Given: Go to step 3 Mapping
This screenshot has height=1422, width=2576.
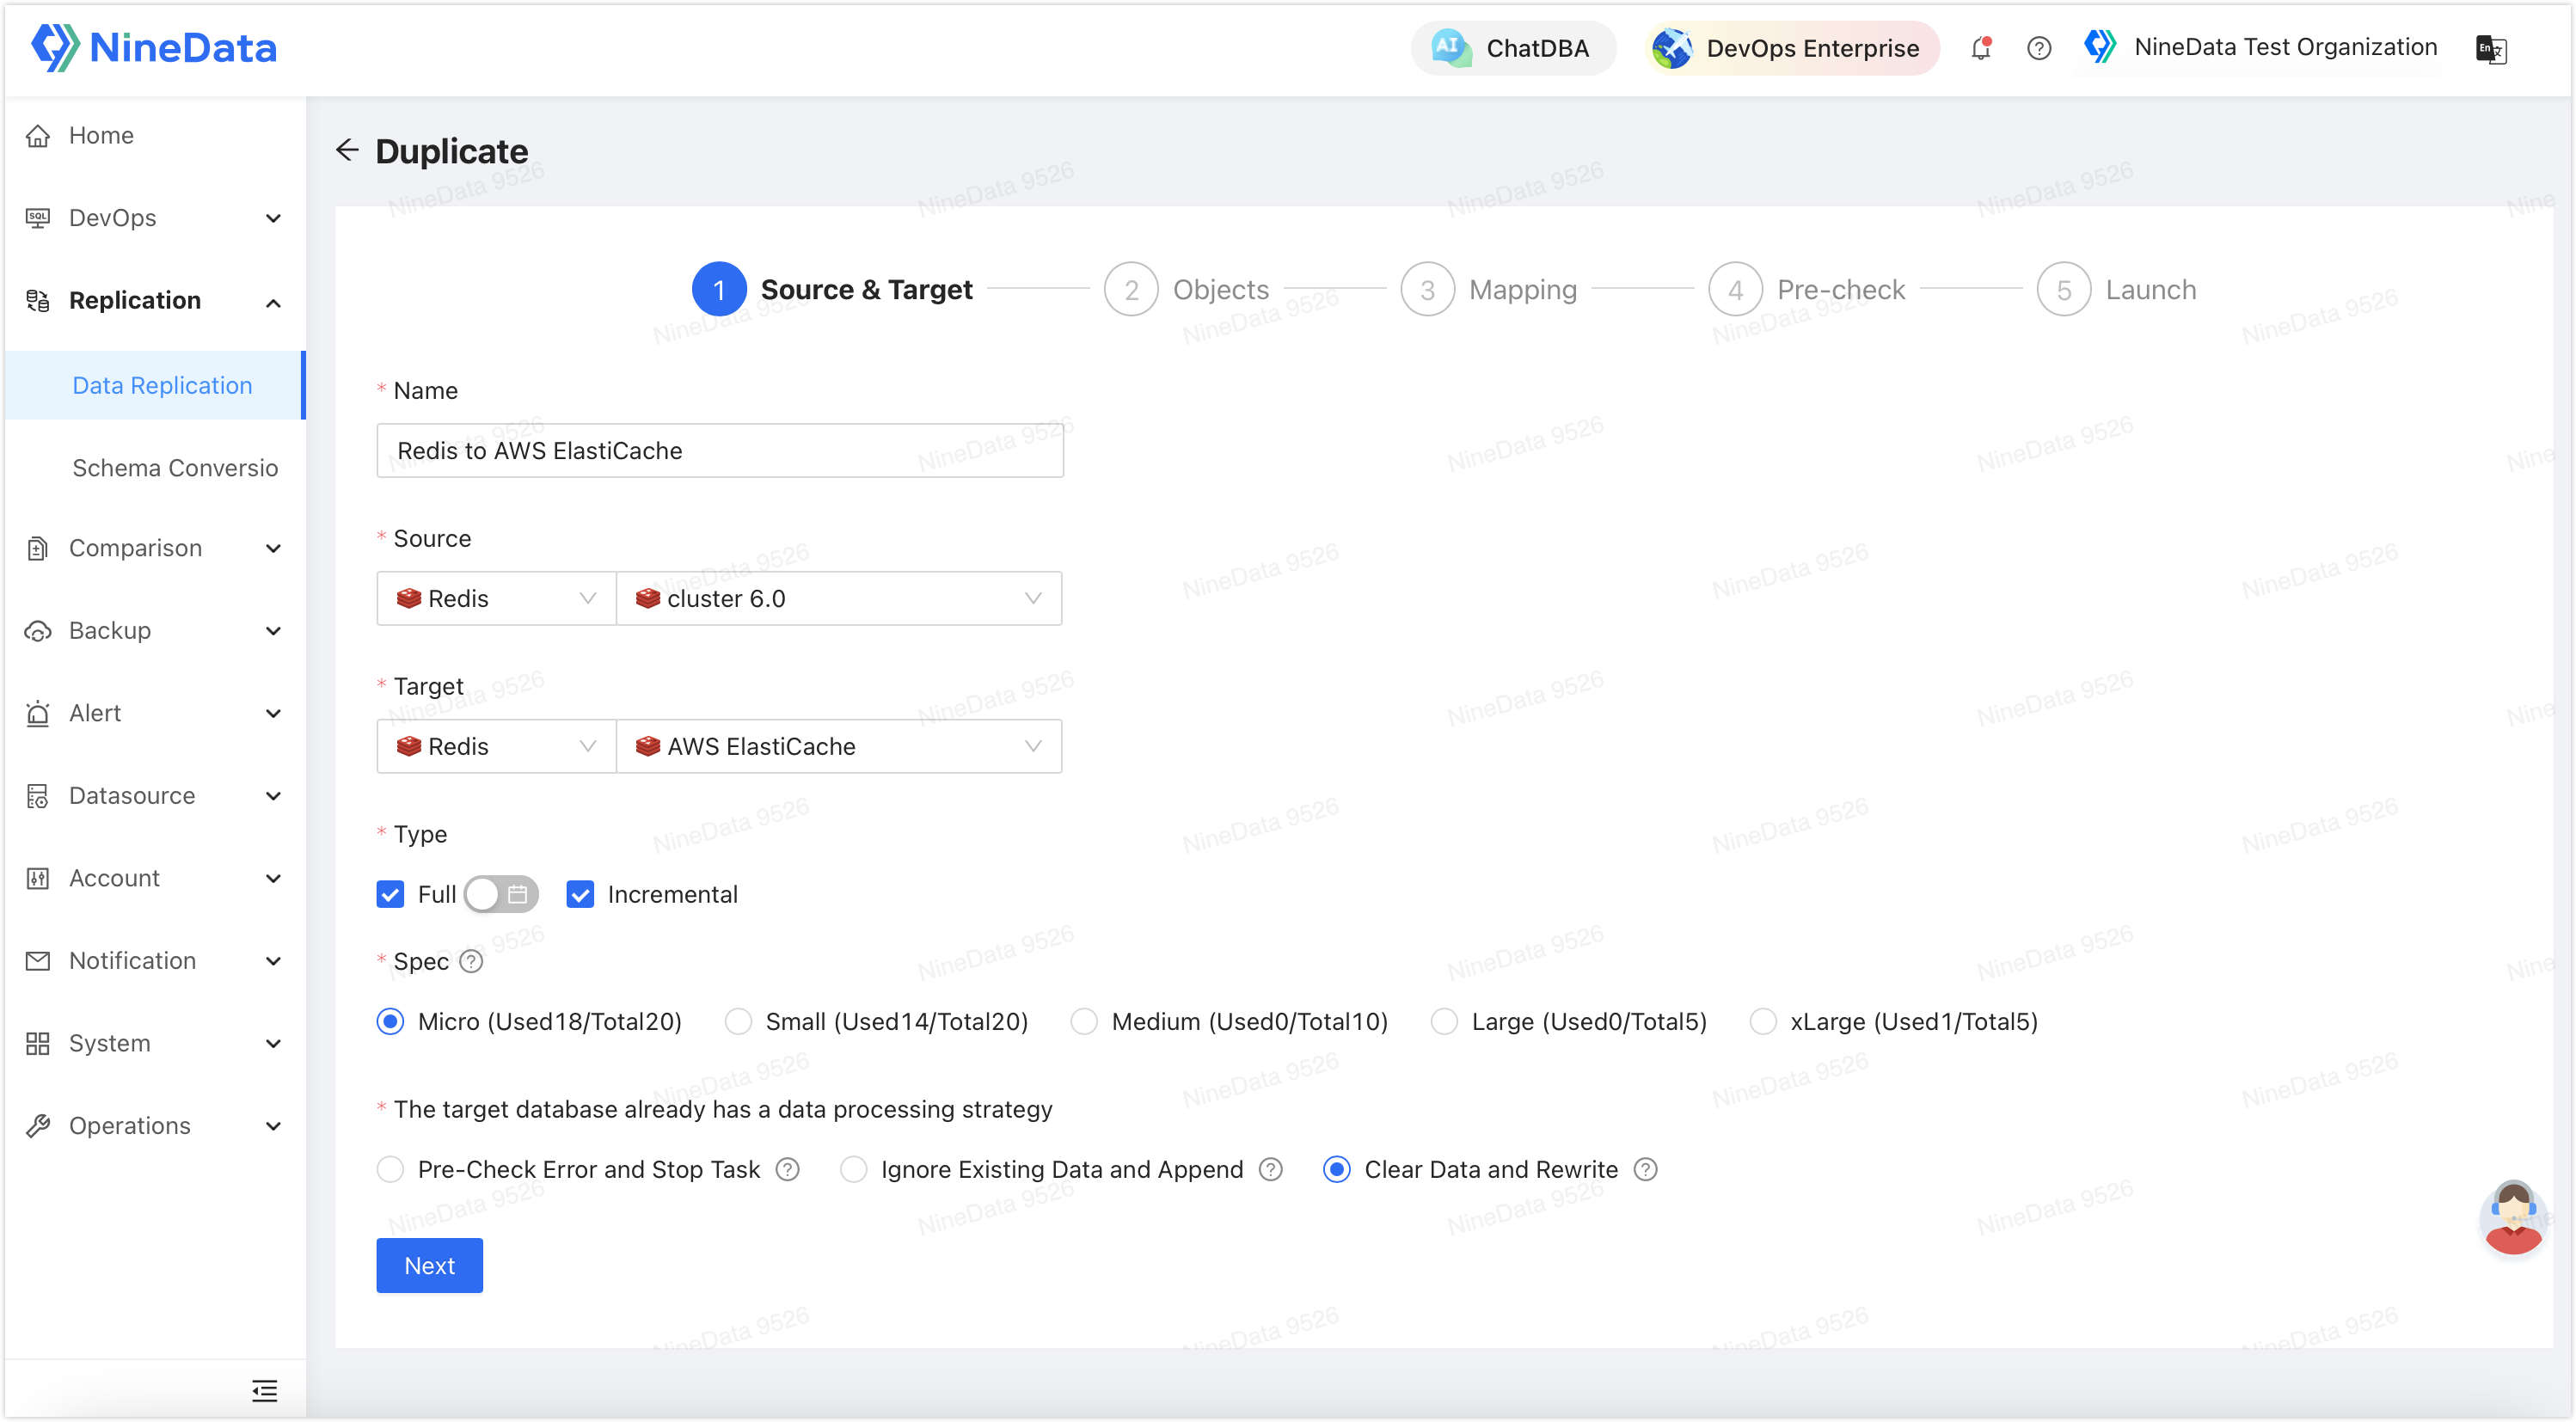Looking at the screenshot, I should pos(1488,289).
